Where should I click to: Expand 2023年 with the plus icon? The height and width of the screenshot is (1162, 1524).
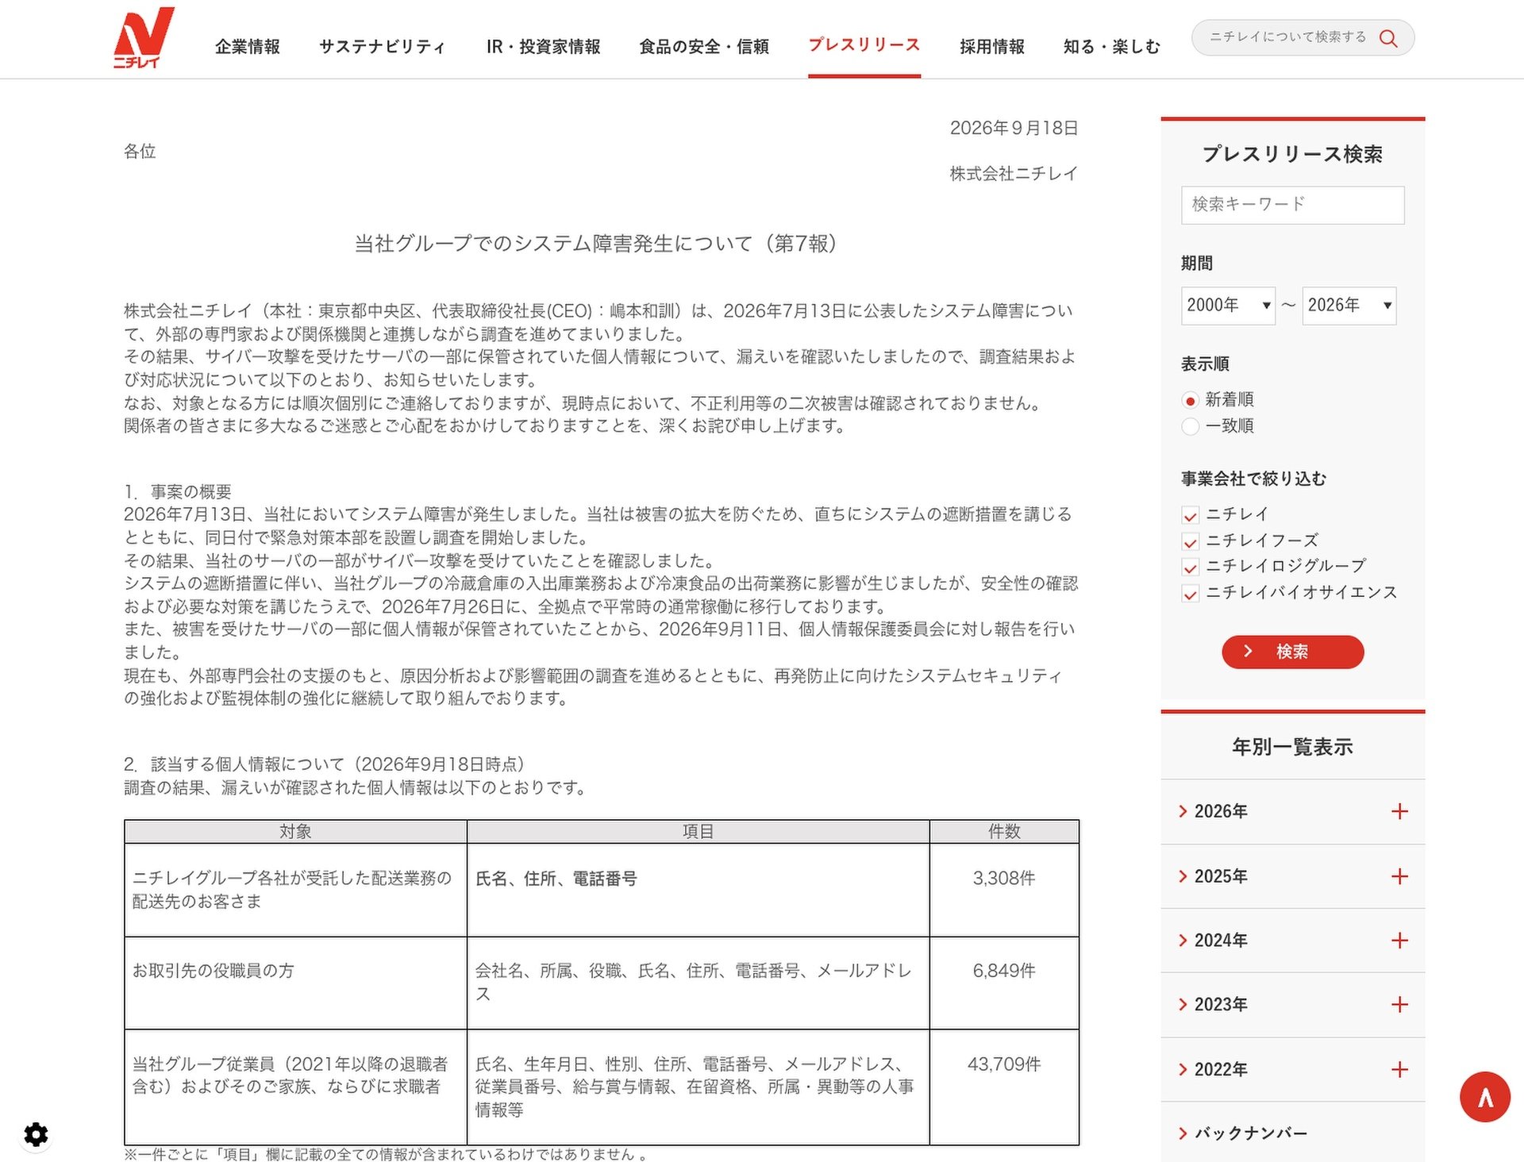click(x=1399, y=1005)
